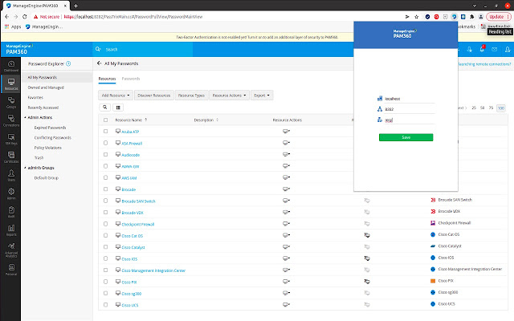Open the Admin sidebar icon
Image resolution: width=514 pixels, height=321 pixels.
tap(11, 193)
